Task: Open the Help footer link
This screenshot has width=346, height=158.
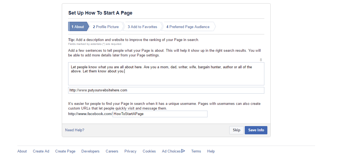Action: (211, 151)
